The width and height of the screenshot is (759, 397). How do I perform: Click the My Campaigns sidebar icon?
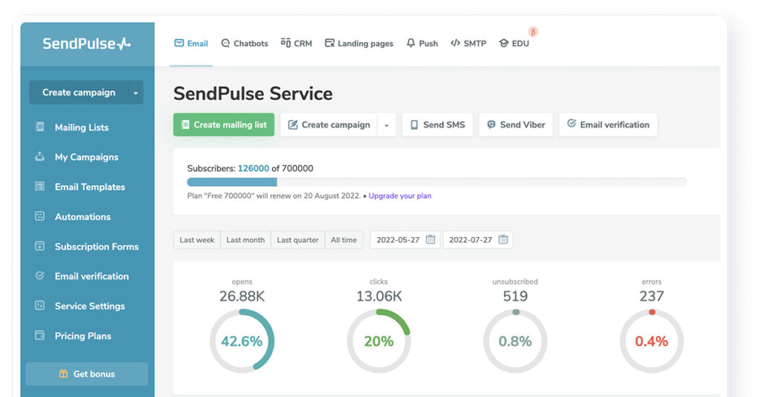click(x=40, y=157)
